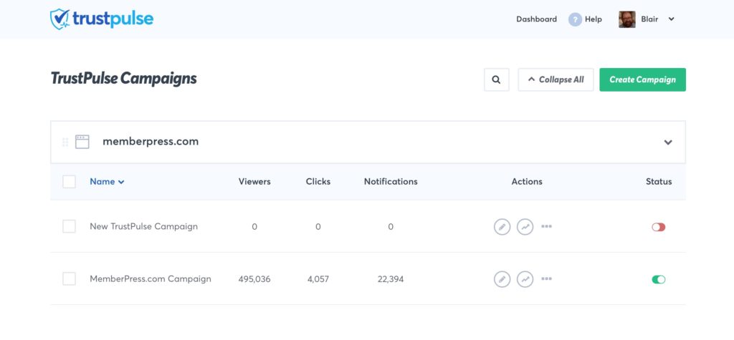Tick the select-all checkbox in table header

click(x=70, y=182)
